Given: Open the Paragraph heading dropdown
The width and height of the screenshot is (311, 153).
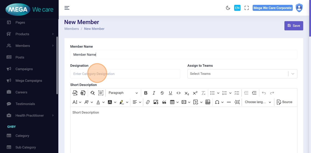Looking at the screenshot, I should (x=123, y=93).
